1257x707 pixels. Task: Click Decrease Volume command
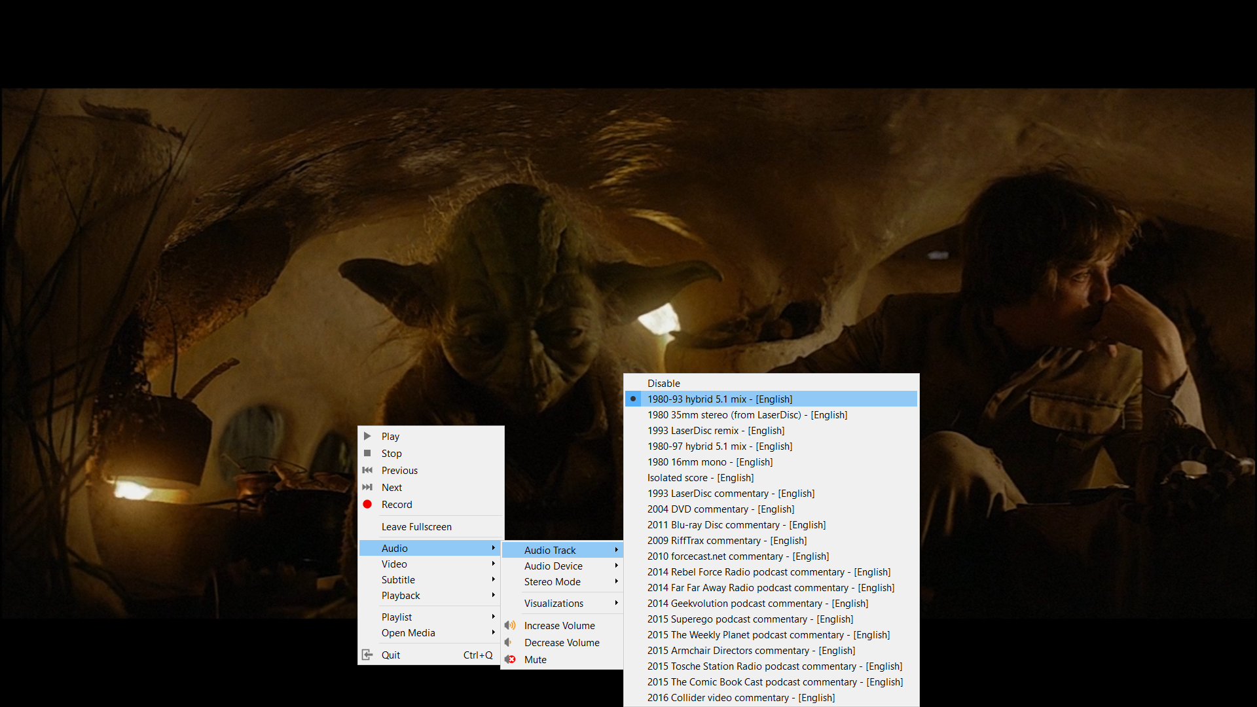pyautogui.click(x=562, y=642)
